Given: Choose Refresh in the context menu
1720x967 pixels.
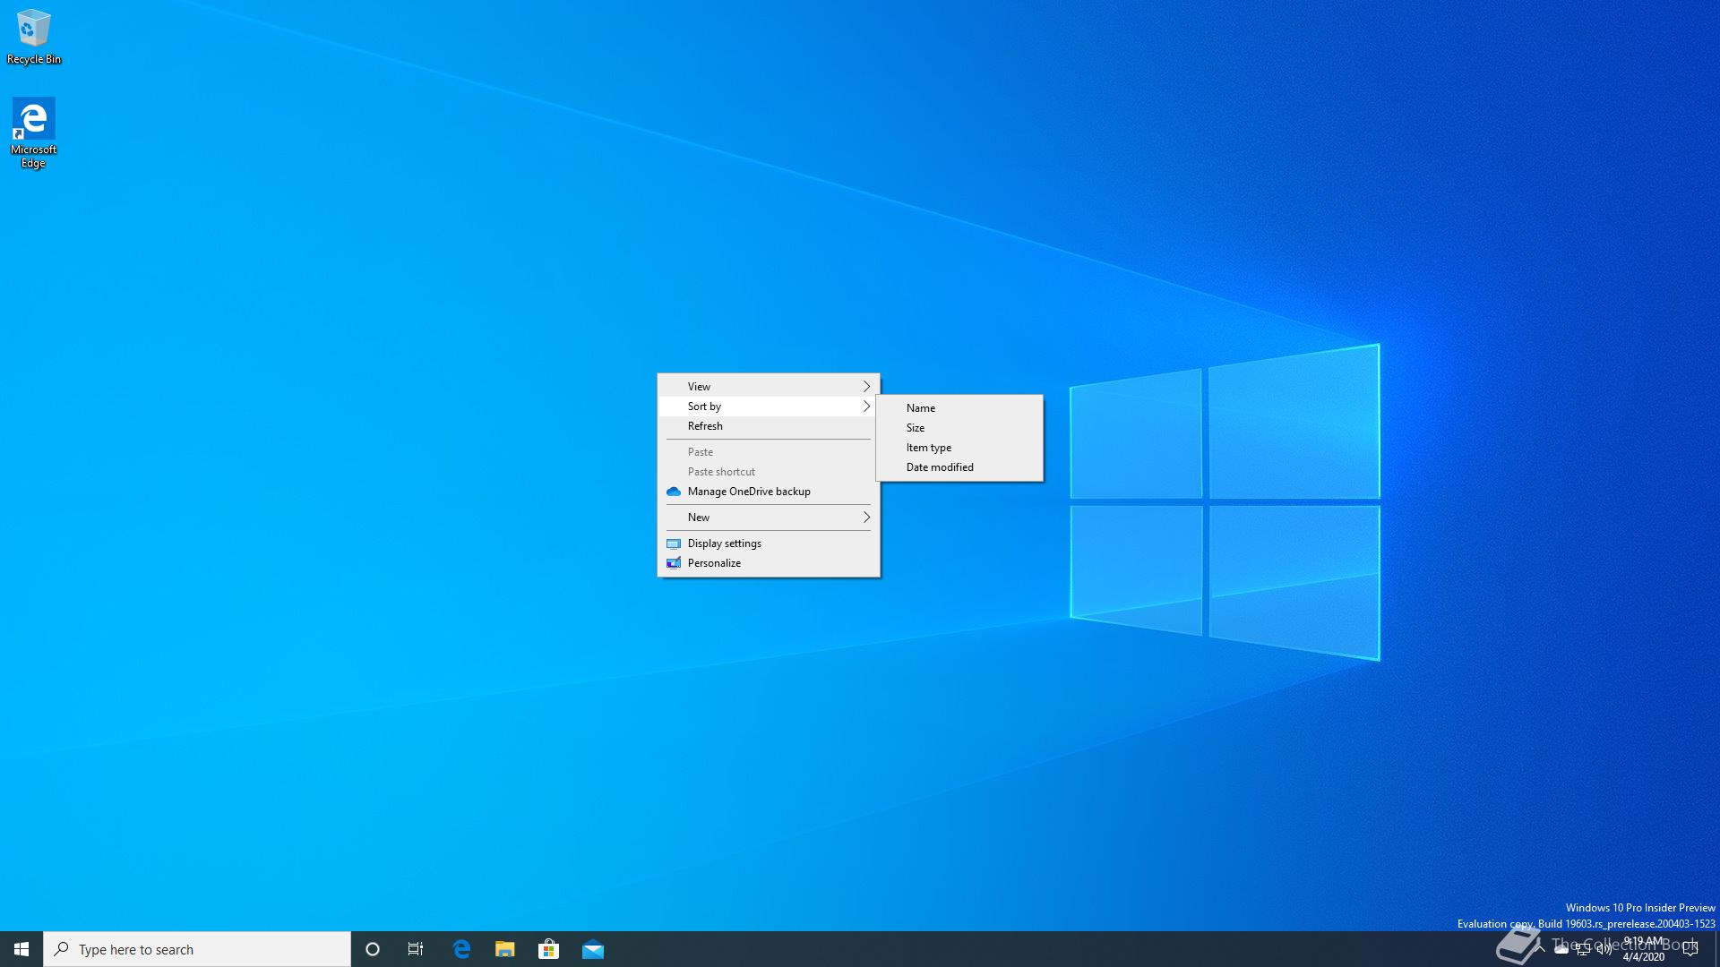Looking at the screenshot, I should [705, 426].
